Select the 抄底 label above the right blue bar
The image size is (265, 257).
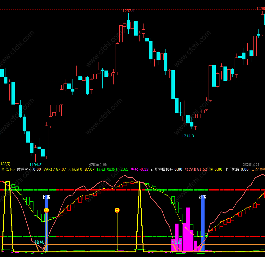203,197
